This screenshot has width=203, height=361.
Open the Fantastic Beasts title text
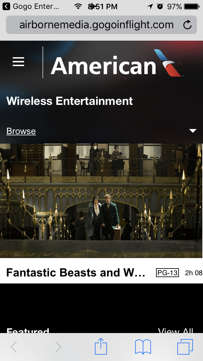(x=75, y=273)
